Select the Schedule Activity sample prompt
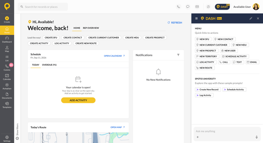The image size is (263, 143). [234, 90]
